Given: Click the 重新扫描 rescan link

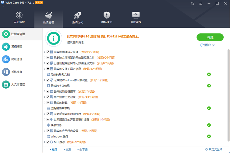Looking at the screenshot, I should (x=208, y=45).
